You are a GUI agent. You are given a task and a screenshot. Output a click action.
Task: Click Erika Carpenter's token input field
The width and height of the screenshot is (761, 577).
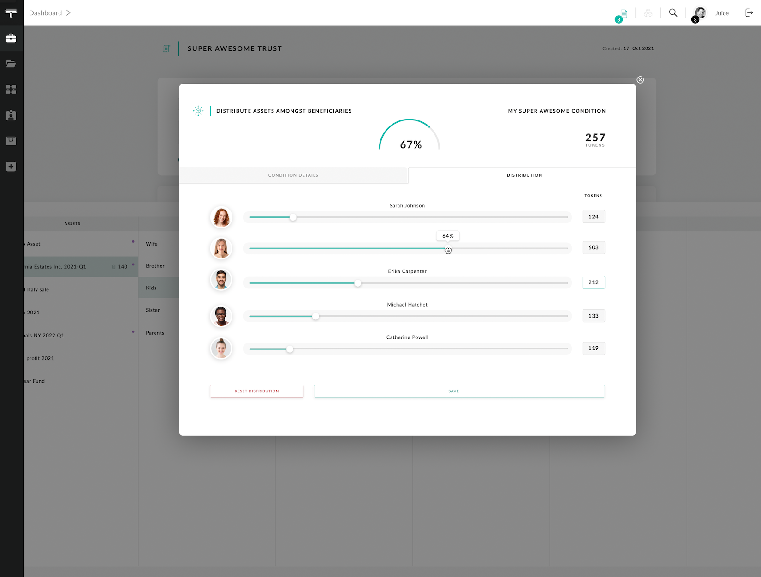pos(593,282)
